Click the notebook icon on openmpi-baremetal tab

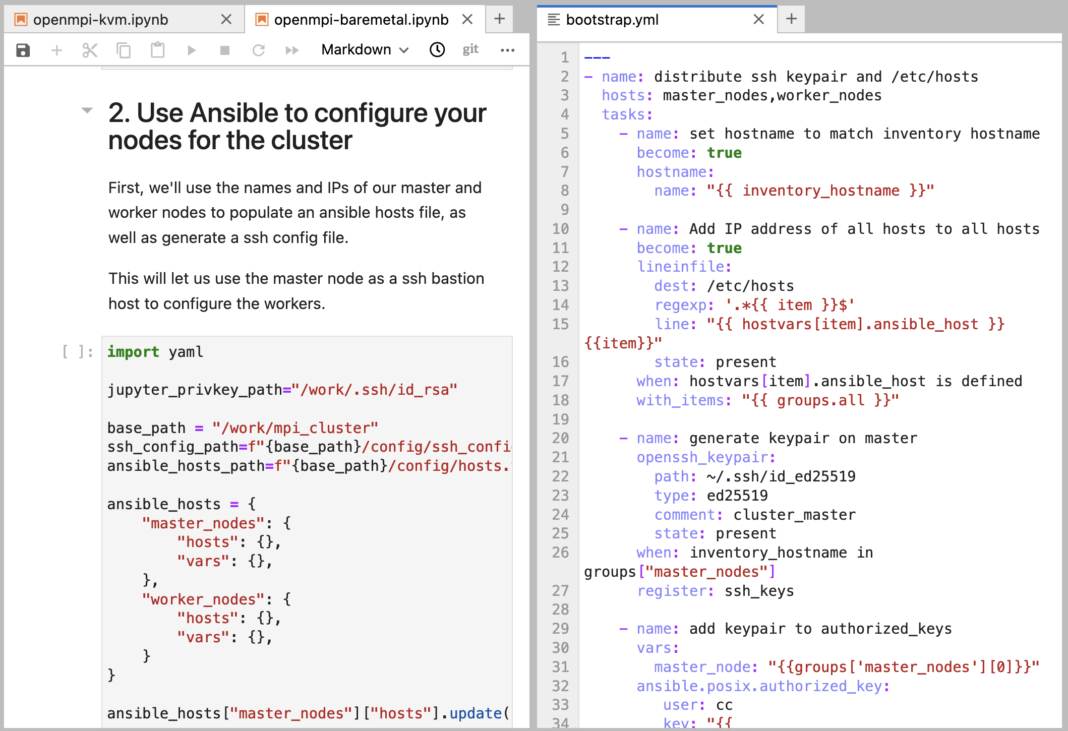pyautogui.click(x=262, y=20)
